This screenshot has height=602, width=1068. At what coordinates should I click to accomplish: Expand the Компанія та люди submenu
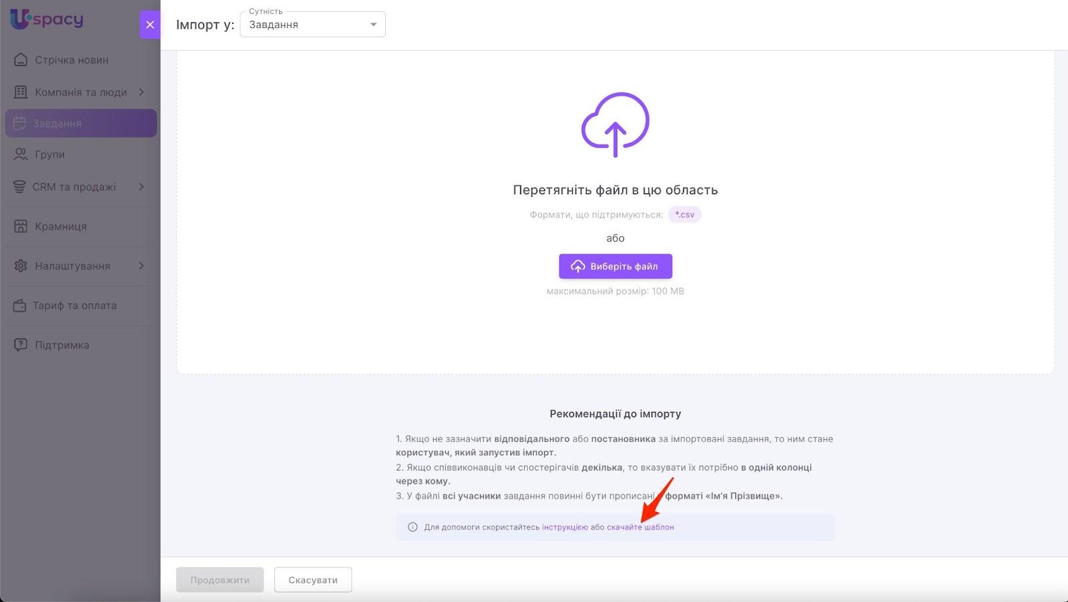click(x=142, y=92)
